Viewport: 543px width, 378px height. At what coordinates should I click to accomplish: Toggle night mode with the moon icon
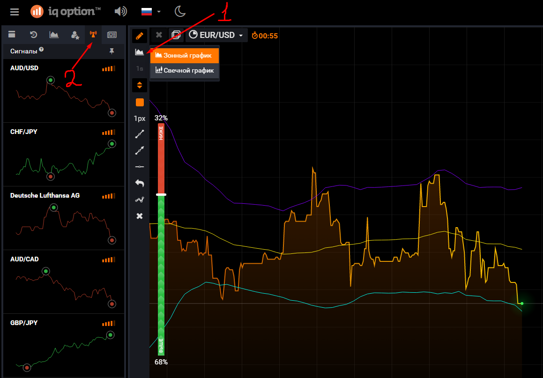(180, 11)
